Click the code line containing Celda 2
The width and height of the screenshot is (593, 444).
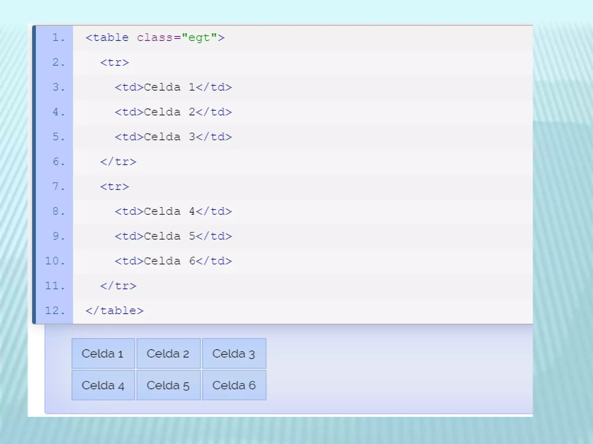173,112
